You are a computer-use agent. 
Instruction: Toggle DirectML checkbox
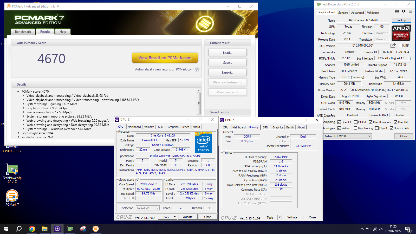pyautogui.click(x=395, y=122)
